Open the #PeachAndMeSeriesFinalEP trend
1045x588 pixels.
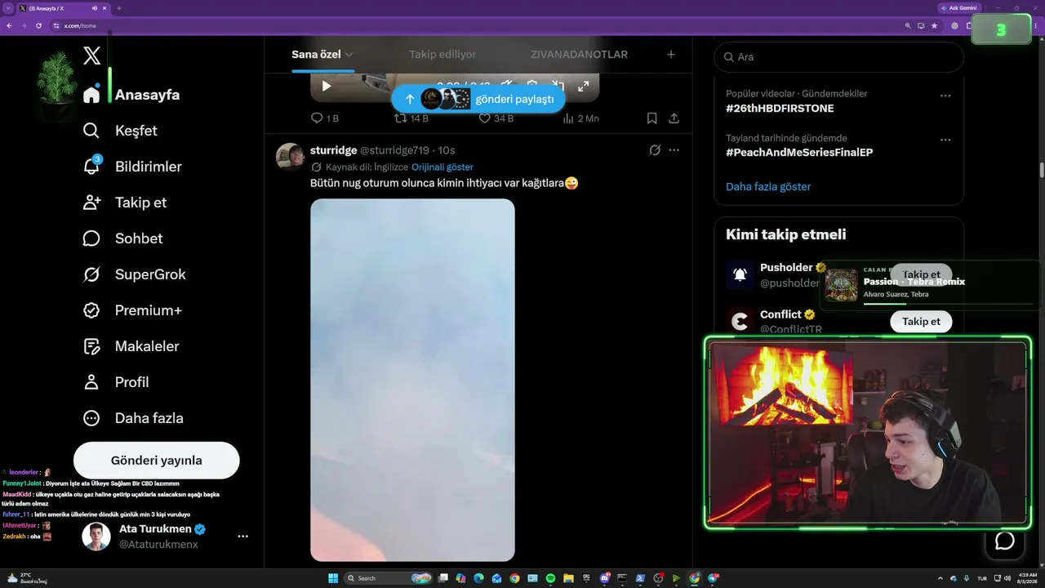[799, 153]
